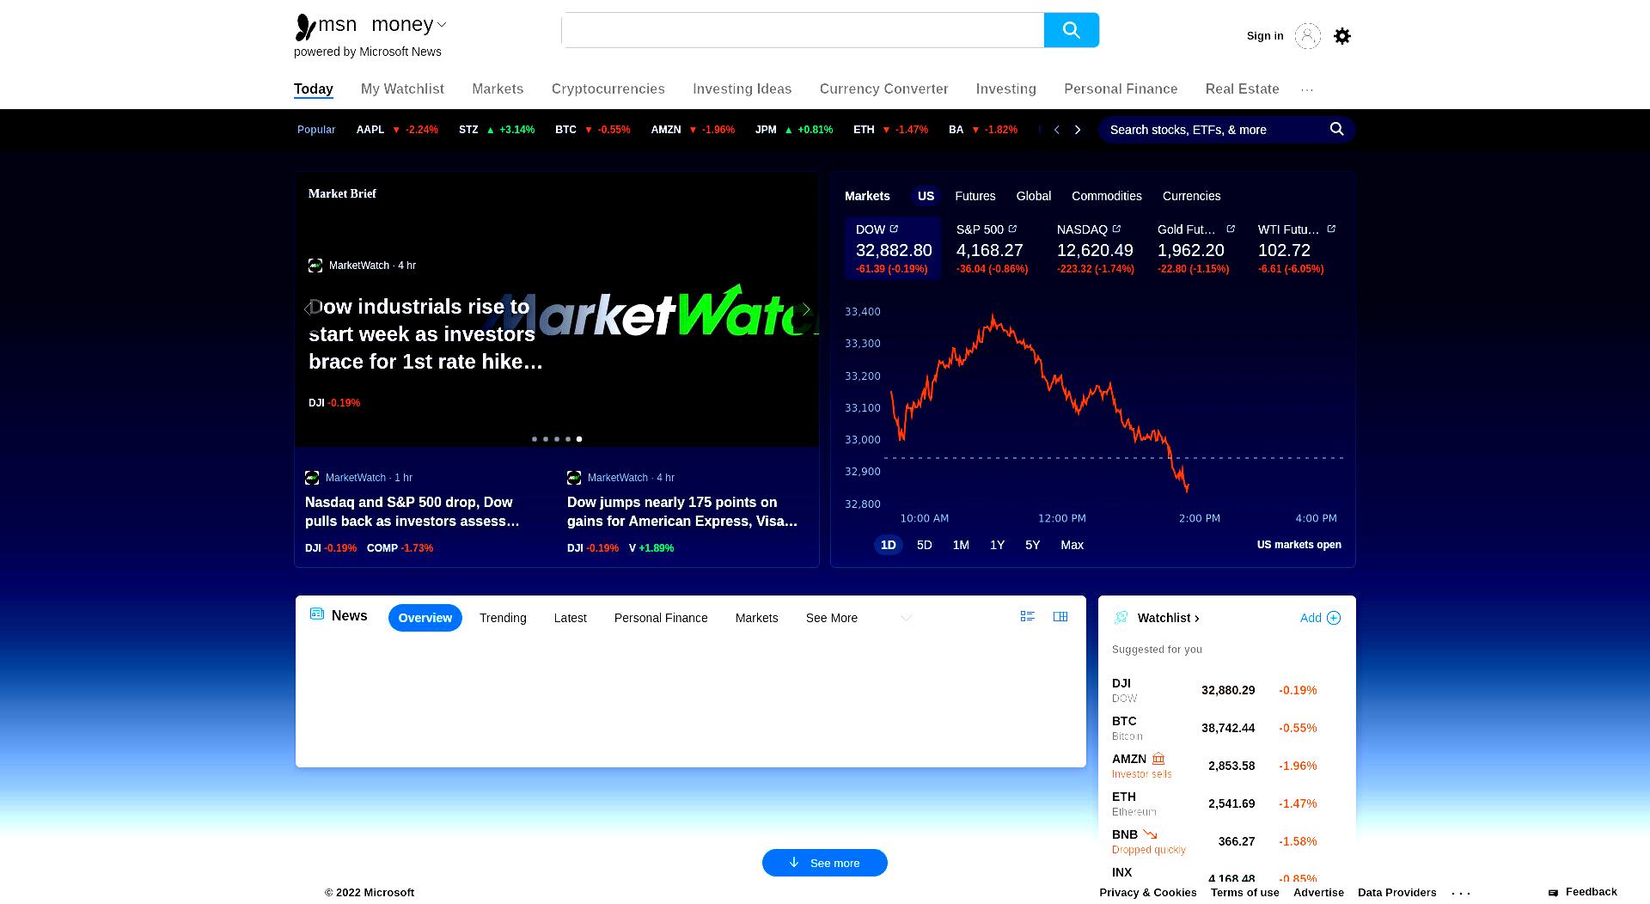This screenshot has width=1650, height=904.
Task: Click the Watchlist header icon
Action: click(x=1121, y=618)
